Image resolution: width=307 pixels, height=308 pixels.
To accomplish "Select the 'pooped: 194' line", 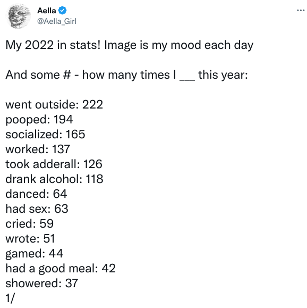I will [x=39, y=120].
